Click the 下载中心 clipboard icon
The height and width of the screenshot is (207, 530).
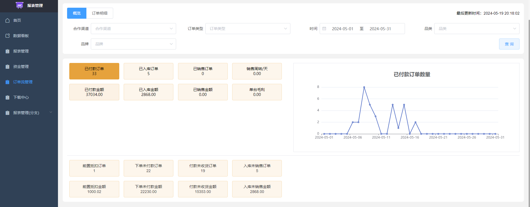click(x=7, y=97)
